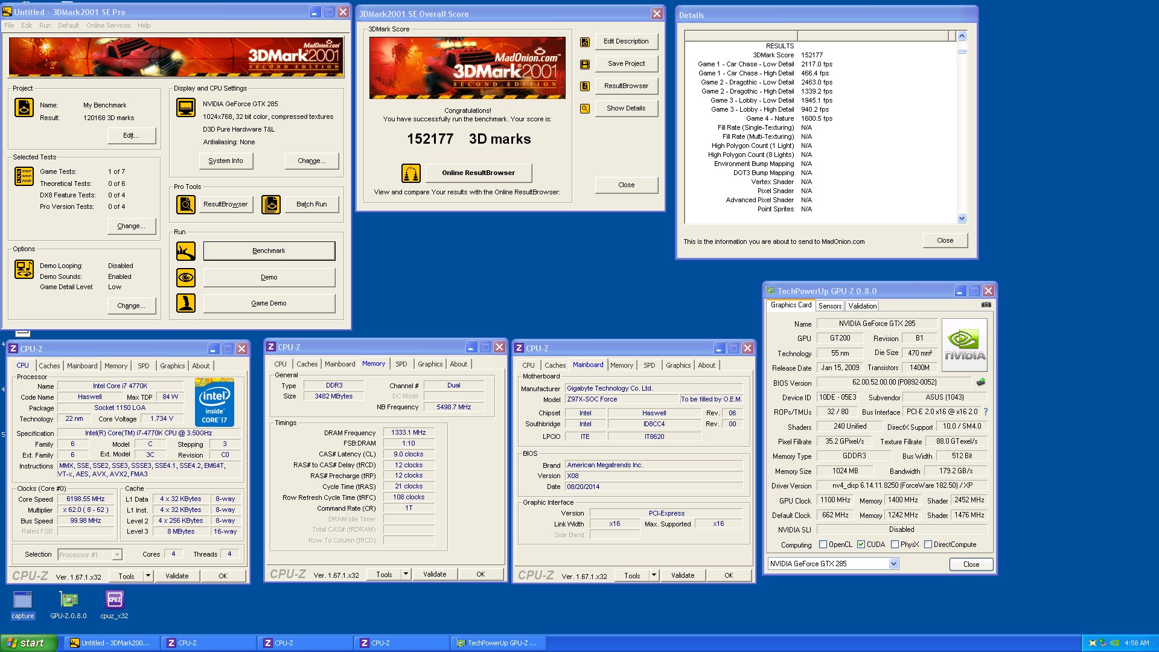This screenshot has height=652, width=1159.
Task: Click the Benchmark button
Action: tap(269, 251)
